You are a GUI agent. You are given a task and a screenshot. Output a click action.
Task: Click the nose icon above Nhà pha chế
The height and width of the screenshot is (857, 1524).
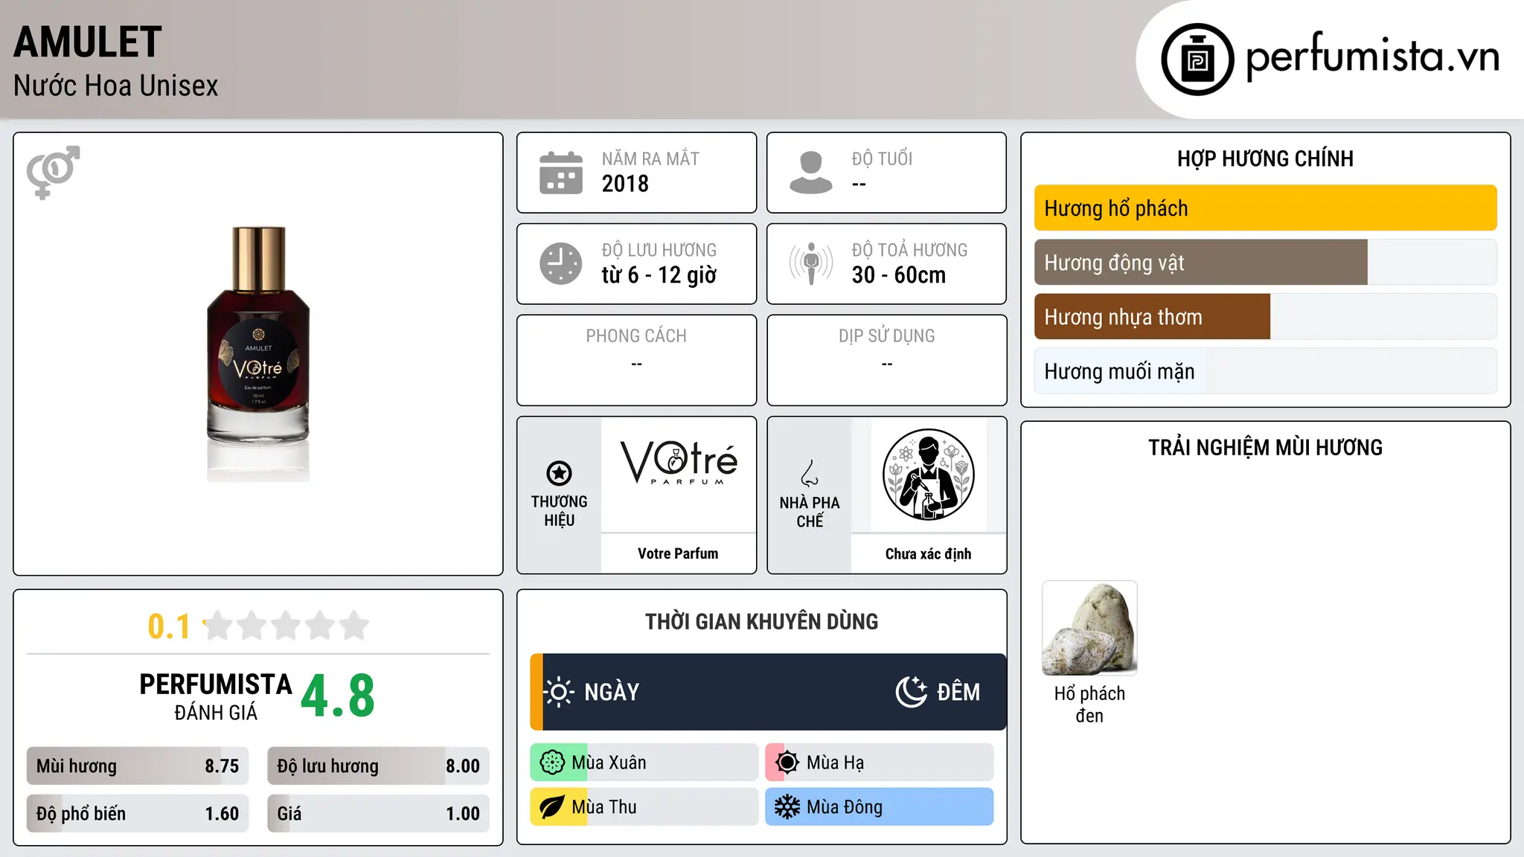pos(810,473)
